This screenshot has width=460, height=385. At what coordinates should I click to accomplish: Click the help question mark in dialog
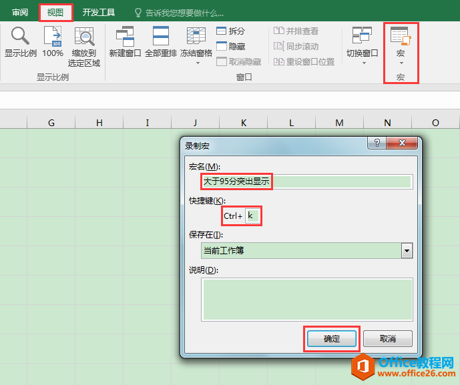(x=377, y=143)
